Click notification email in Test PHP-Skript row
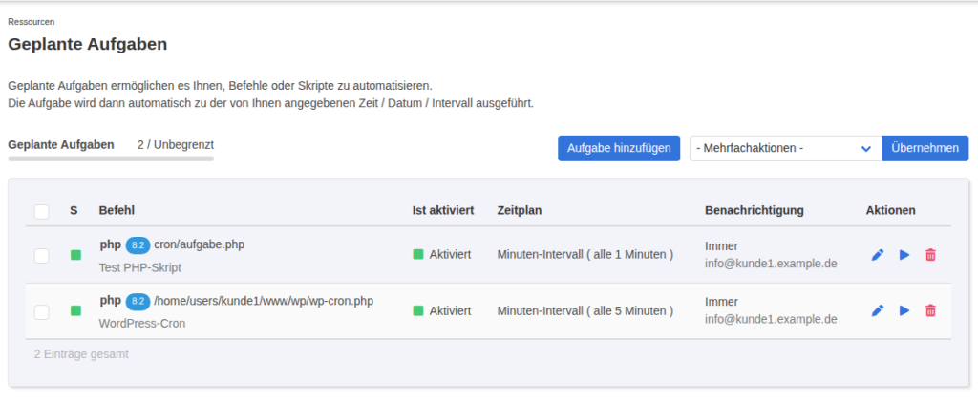The height and width of the screenshot is (403, 978). pos(771,264)
